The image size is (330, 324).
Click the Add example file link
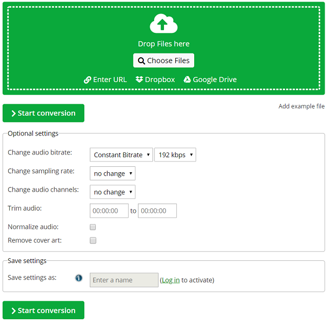click(x=301, y=106)
